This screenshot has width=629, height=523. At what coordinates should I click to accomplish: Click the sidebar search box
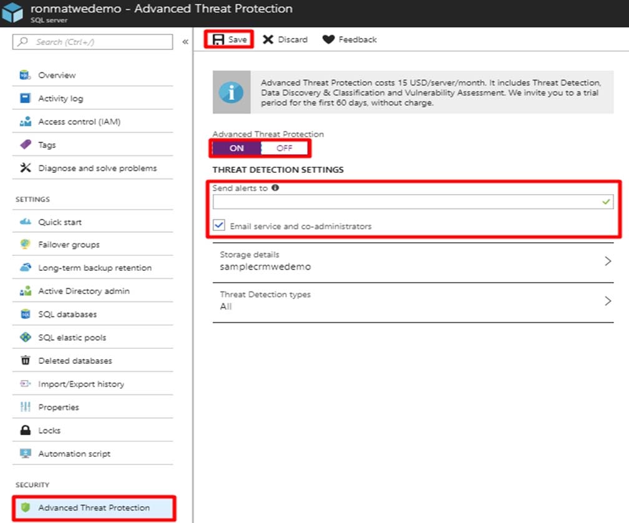92,42
